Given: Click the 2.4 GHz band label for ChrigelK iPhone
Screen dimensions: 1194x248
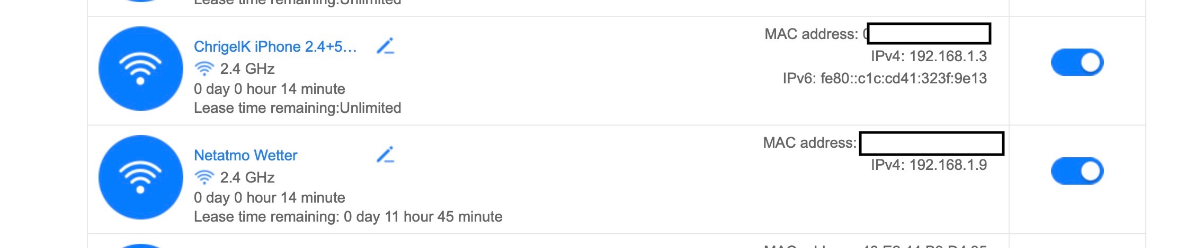Looking at the screenshot, I should [247, 69].
